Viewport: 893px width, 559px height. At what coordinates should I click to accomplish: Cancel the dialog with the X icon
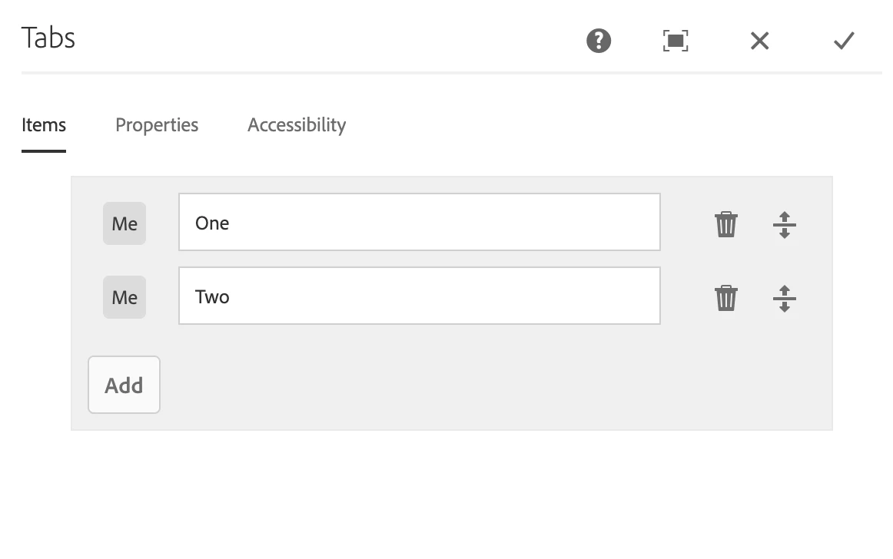pos(760,41)
